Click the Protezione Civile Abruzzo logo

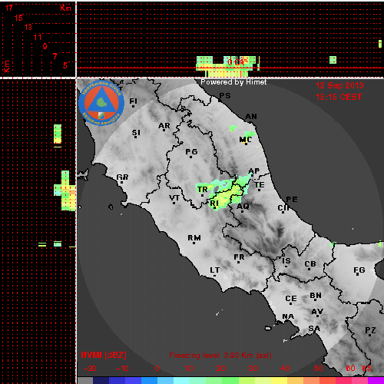pos(101,103)
